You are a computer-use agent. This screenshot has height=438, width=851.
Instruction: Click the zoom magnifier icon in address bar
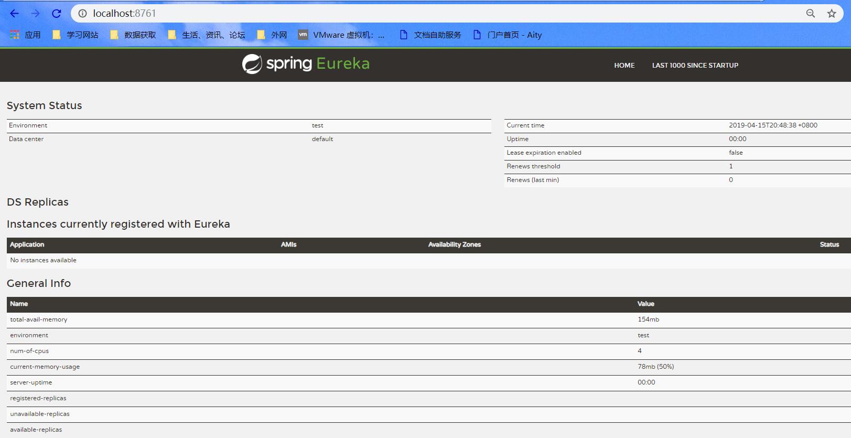pos(811,14)
